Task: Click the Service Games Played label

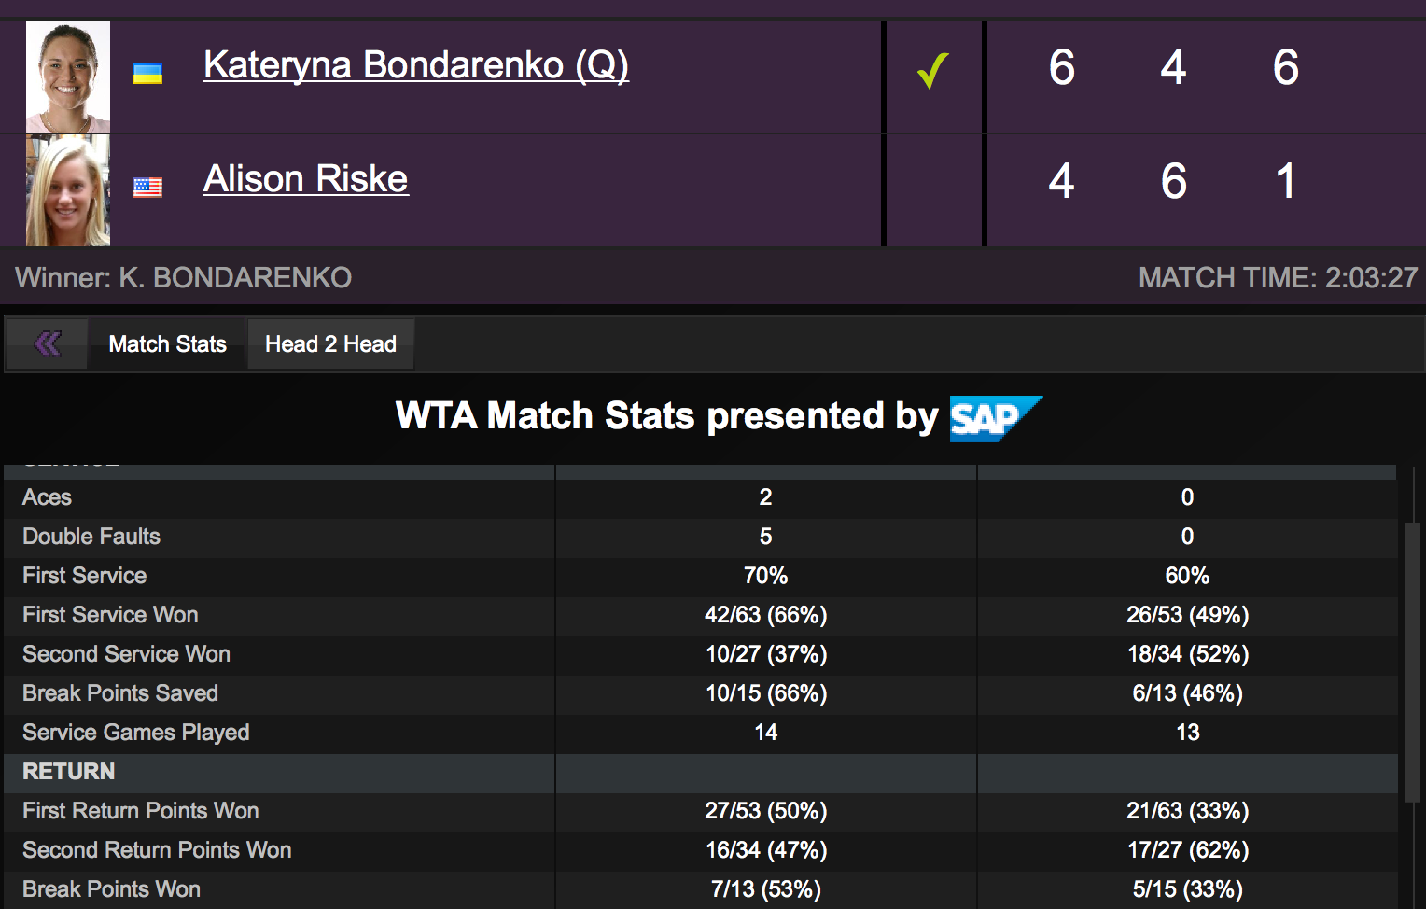Action: 136,733
